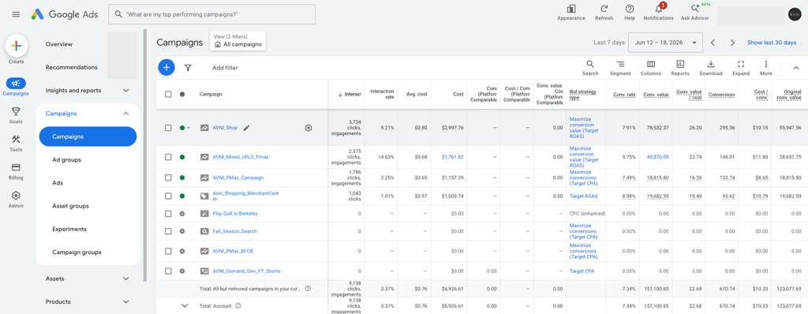
Task: Open the All campaigns view selector
Action: tap(238, 41)
